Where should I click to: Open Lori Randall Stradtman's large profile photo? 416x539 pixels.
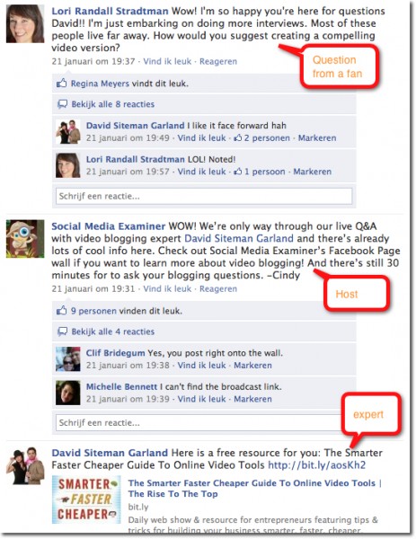tap(25, 23)
